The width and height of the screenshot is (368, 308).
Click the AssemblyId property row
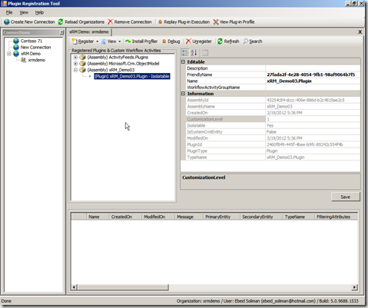click(x=273, y=100)
